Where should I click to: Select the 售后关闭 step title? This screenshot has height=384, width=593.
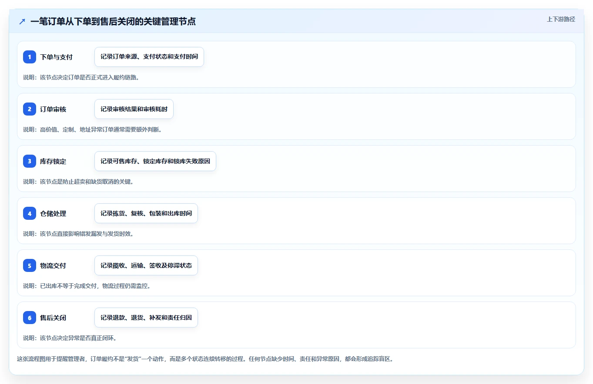coord(53,318)
